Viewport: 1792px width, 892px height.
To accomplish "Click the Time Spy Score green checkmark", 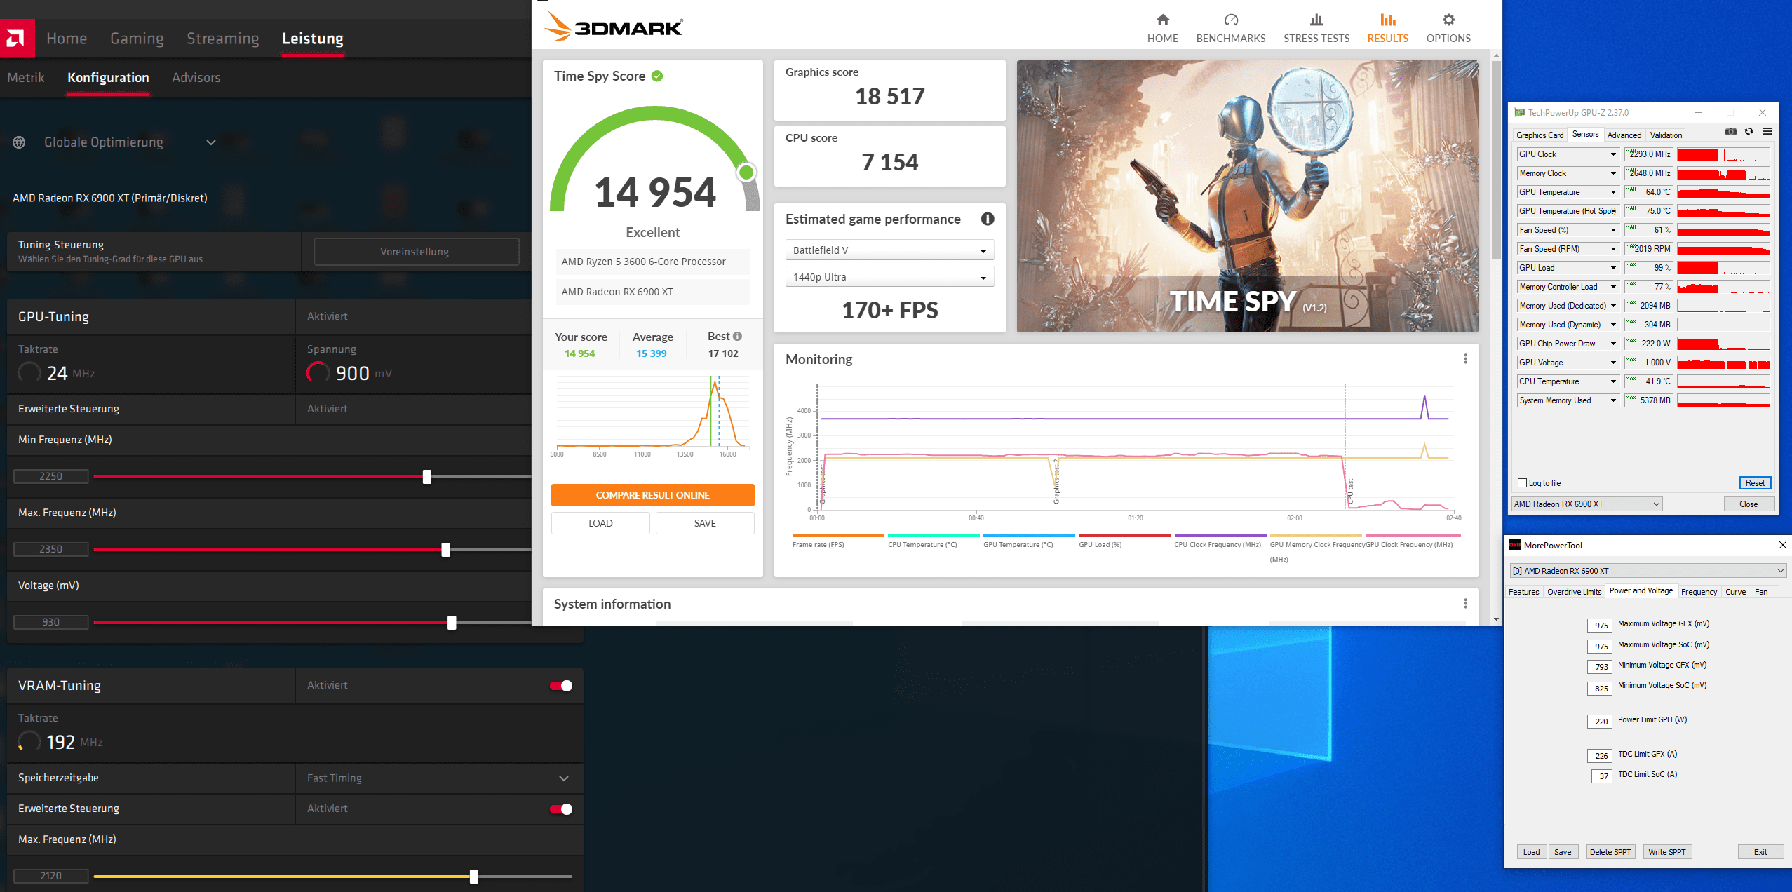I will pos(657,76).
